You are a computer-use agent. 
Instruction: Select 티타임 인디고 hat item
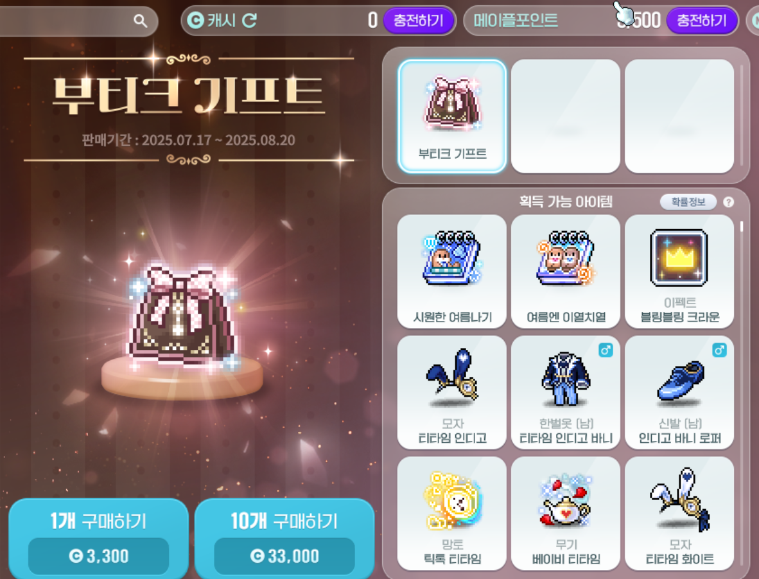(x=451, y=392)
